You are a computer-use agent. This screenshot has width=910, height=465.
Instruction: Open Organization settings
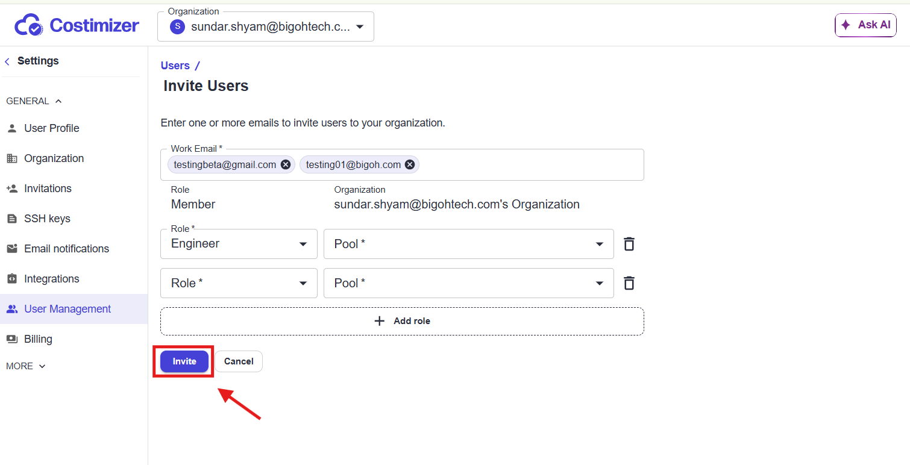point(74,158)
